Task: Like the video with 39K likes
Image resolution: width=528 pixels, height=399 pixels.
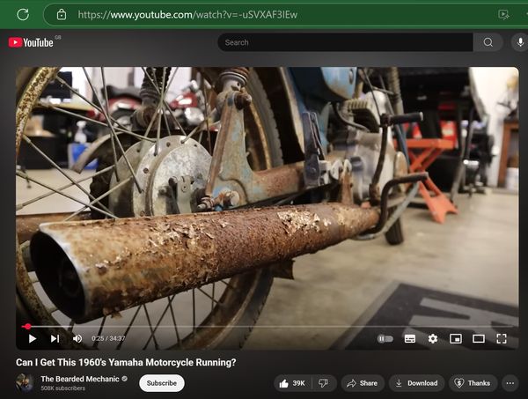Action: tap(292, 383)
